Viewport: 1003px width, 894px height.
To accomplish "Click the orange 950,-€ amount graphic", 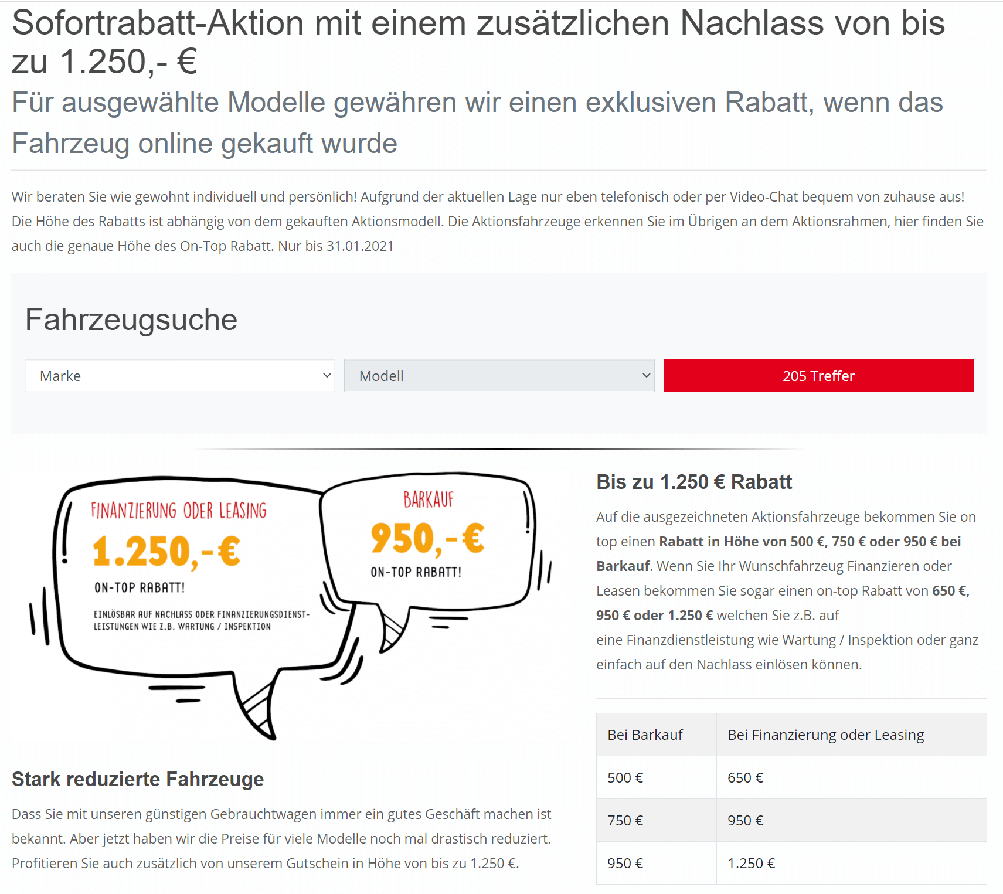I will 428,538.
